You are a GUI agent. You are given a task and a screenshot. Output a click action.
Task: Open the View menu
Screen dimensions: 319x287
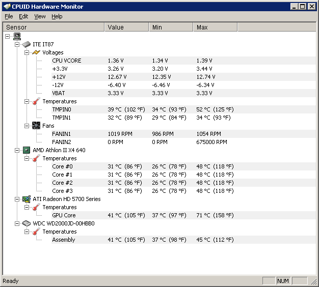point(40,16)
